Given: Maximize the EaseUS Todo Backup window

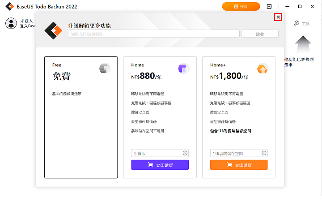Looking at the screenshot, I should click(300, 7).
